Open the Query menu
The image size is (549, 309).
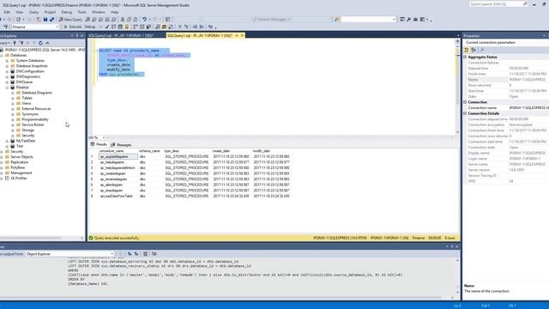tap(33, 12)
